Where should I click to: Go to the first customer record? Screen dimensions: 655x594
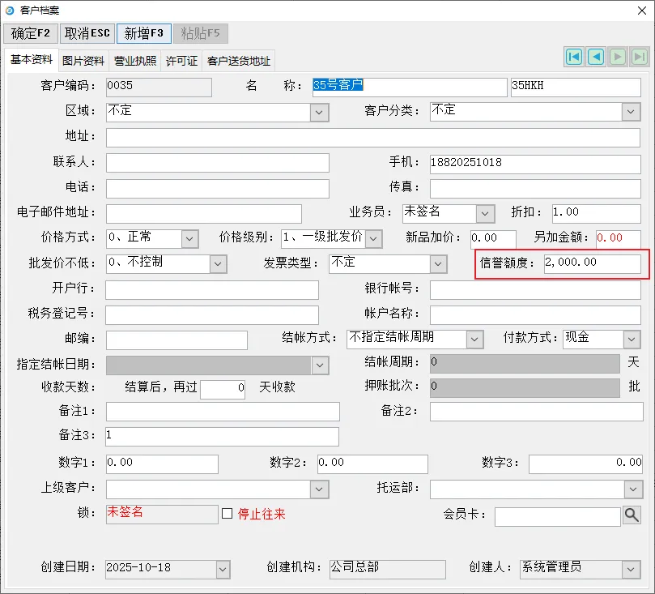[x=574, y=57]
